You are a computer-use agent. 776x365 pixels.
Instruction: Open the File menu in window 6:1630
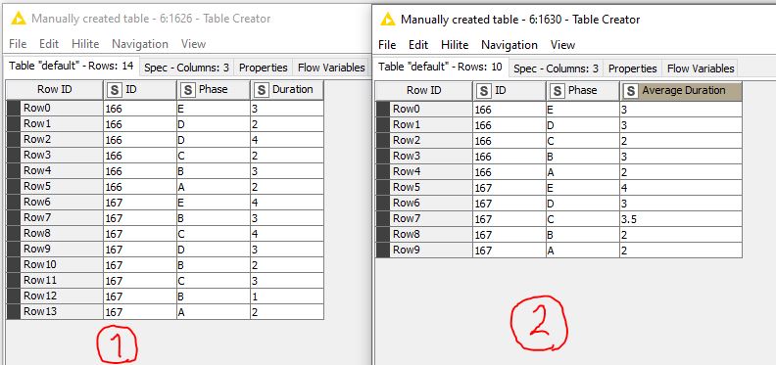coord(387,45)
